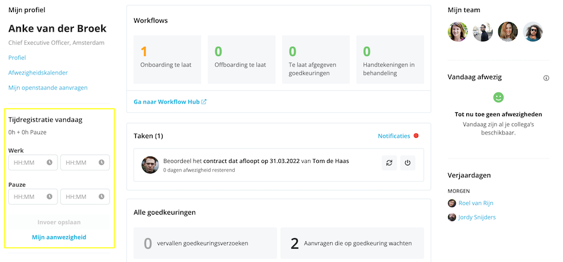This screenshot has height=262, width=563.
Task: Open the Afwezigheidskalender link
Action: [38, 73]
